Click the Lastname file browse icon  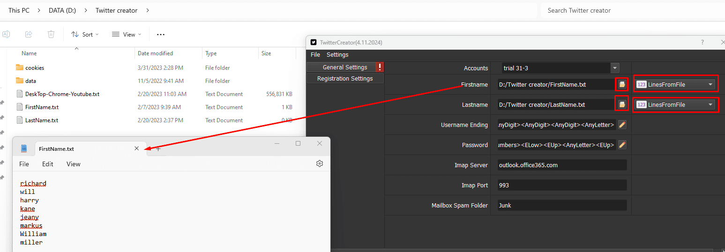point(622,104)
